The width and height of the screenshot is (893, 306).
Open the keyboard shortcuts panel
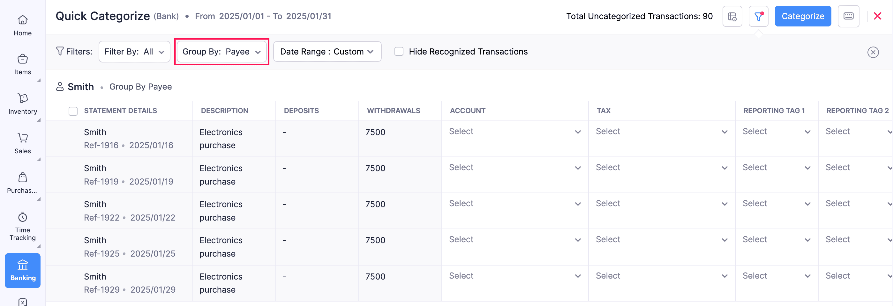point(848,16)
